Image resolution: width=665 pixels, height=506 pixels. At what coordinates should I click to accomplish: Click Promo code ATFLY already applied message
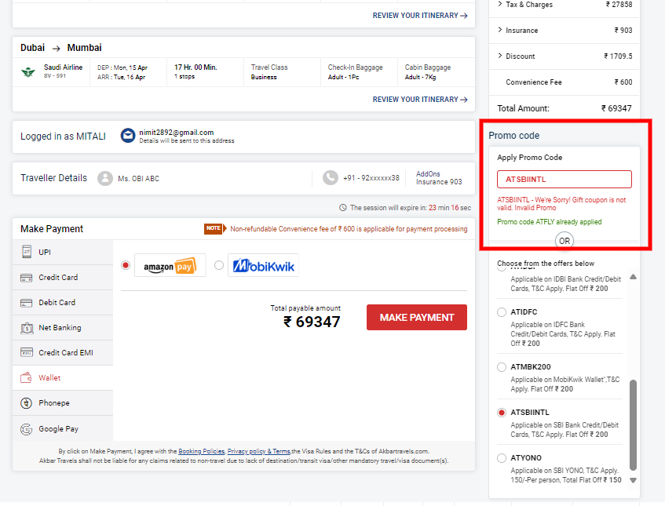550,222
